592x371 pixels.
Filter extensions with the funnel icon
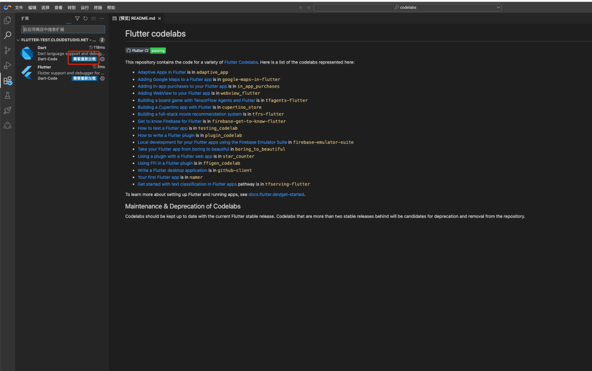pyautogui.click(x=77, y=19)
